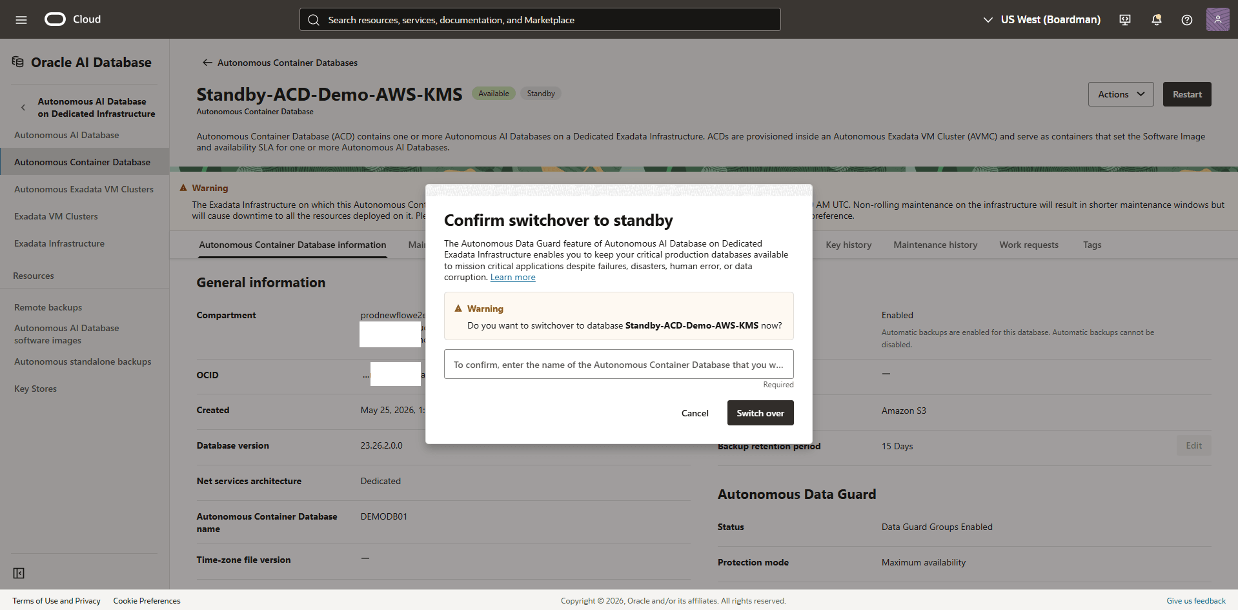Viewport: 1238px width, 610px height.
Task: Focus the top search resources field
Action: pyautogui.click(x=540, y=19)
